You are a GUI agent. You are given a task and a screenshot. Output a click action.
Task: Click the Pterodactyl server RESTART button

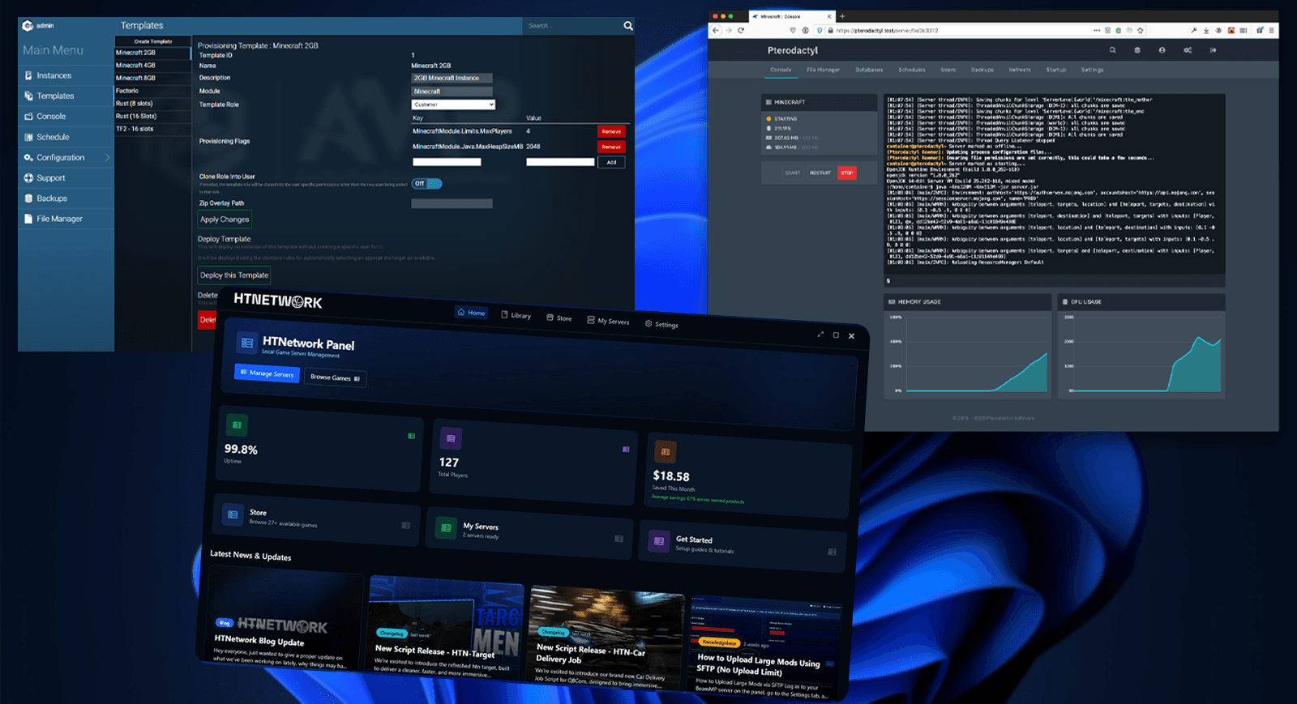pyautogui.click(x=820, y=173)
